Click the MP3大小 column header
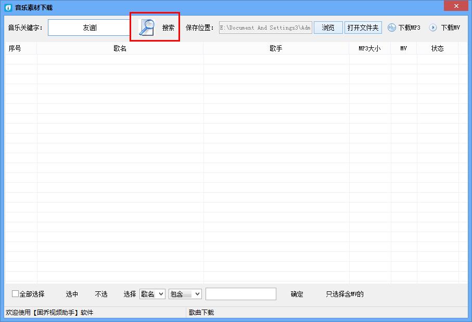This screenshot has height=322, width=472. 369,48
